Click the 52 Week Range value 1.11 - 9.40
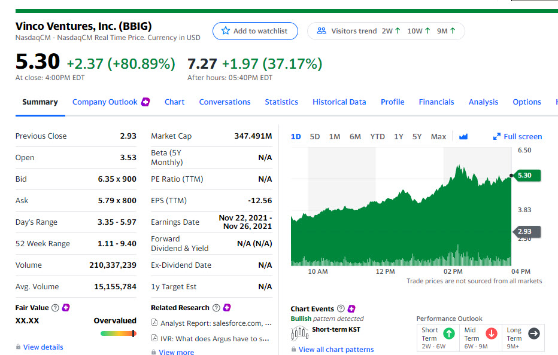Viewport: 558px width, 355px height. (x=117, y=244)
